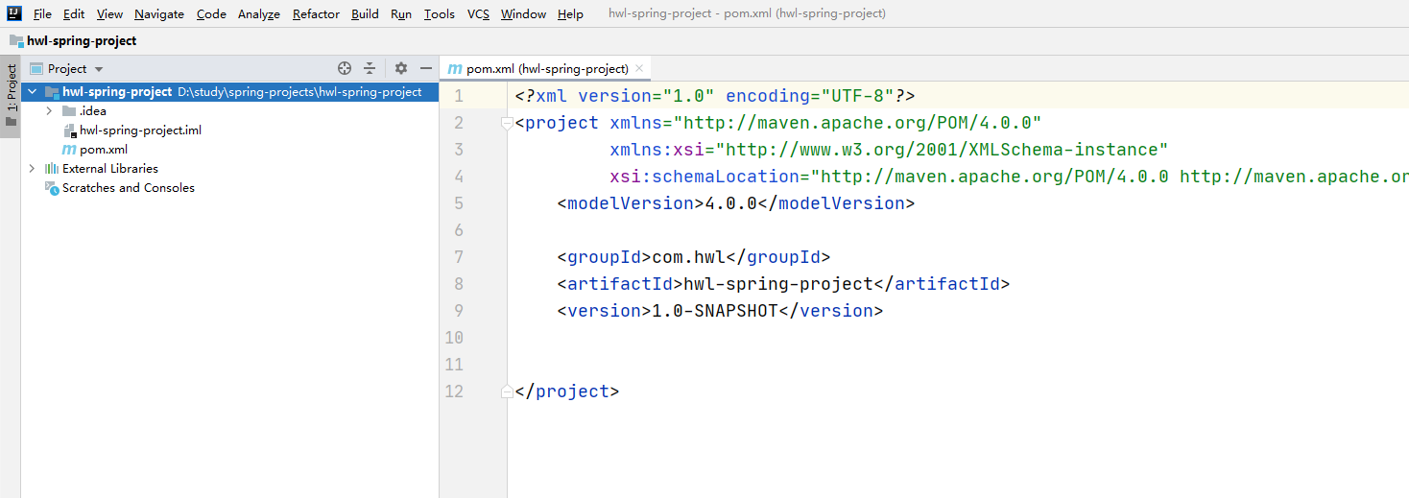Screen dimensions: 1409x498
Task: Open the Analyze menu
Action: (x=259, y=14)
